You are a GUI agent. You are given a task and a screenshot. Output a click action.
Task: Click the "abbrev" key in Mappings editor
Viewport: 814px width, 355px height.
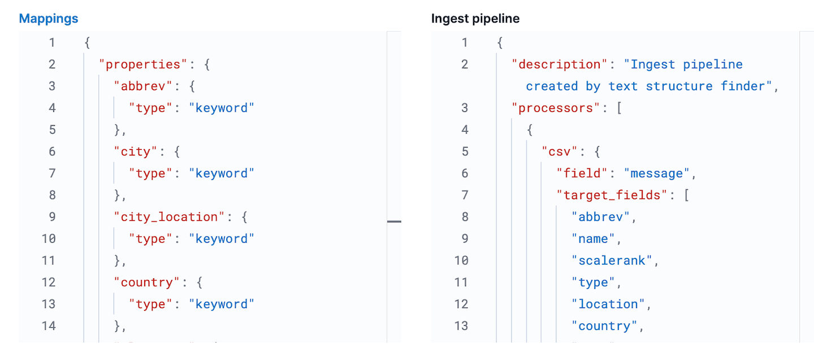(x=141, y=86)
